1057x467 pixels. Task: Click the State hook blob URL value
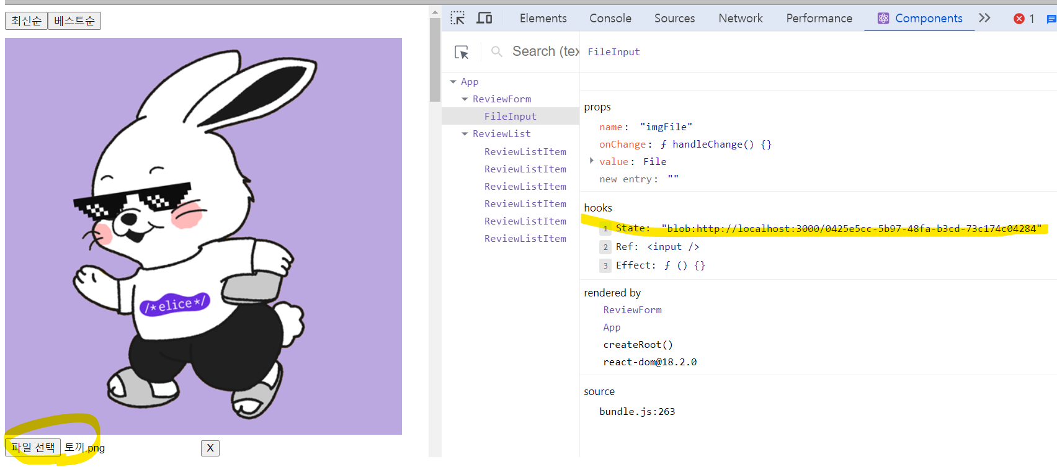[x=851, y=229]
